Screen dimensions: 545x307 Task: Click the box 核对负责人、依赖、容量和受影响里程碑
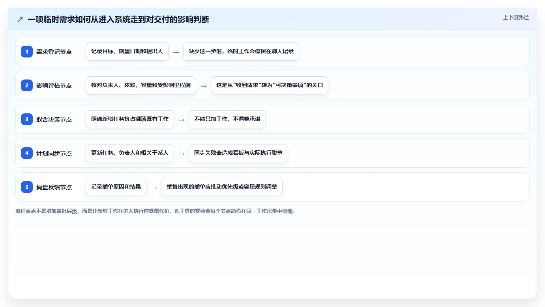(141, 85)
